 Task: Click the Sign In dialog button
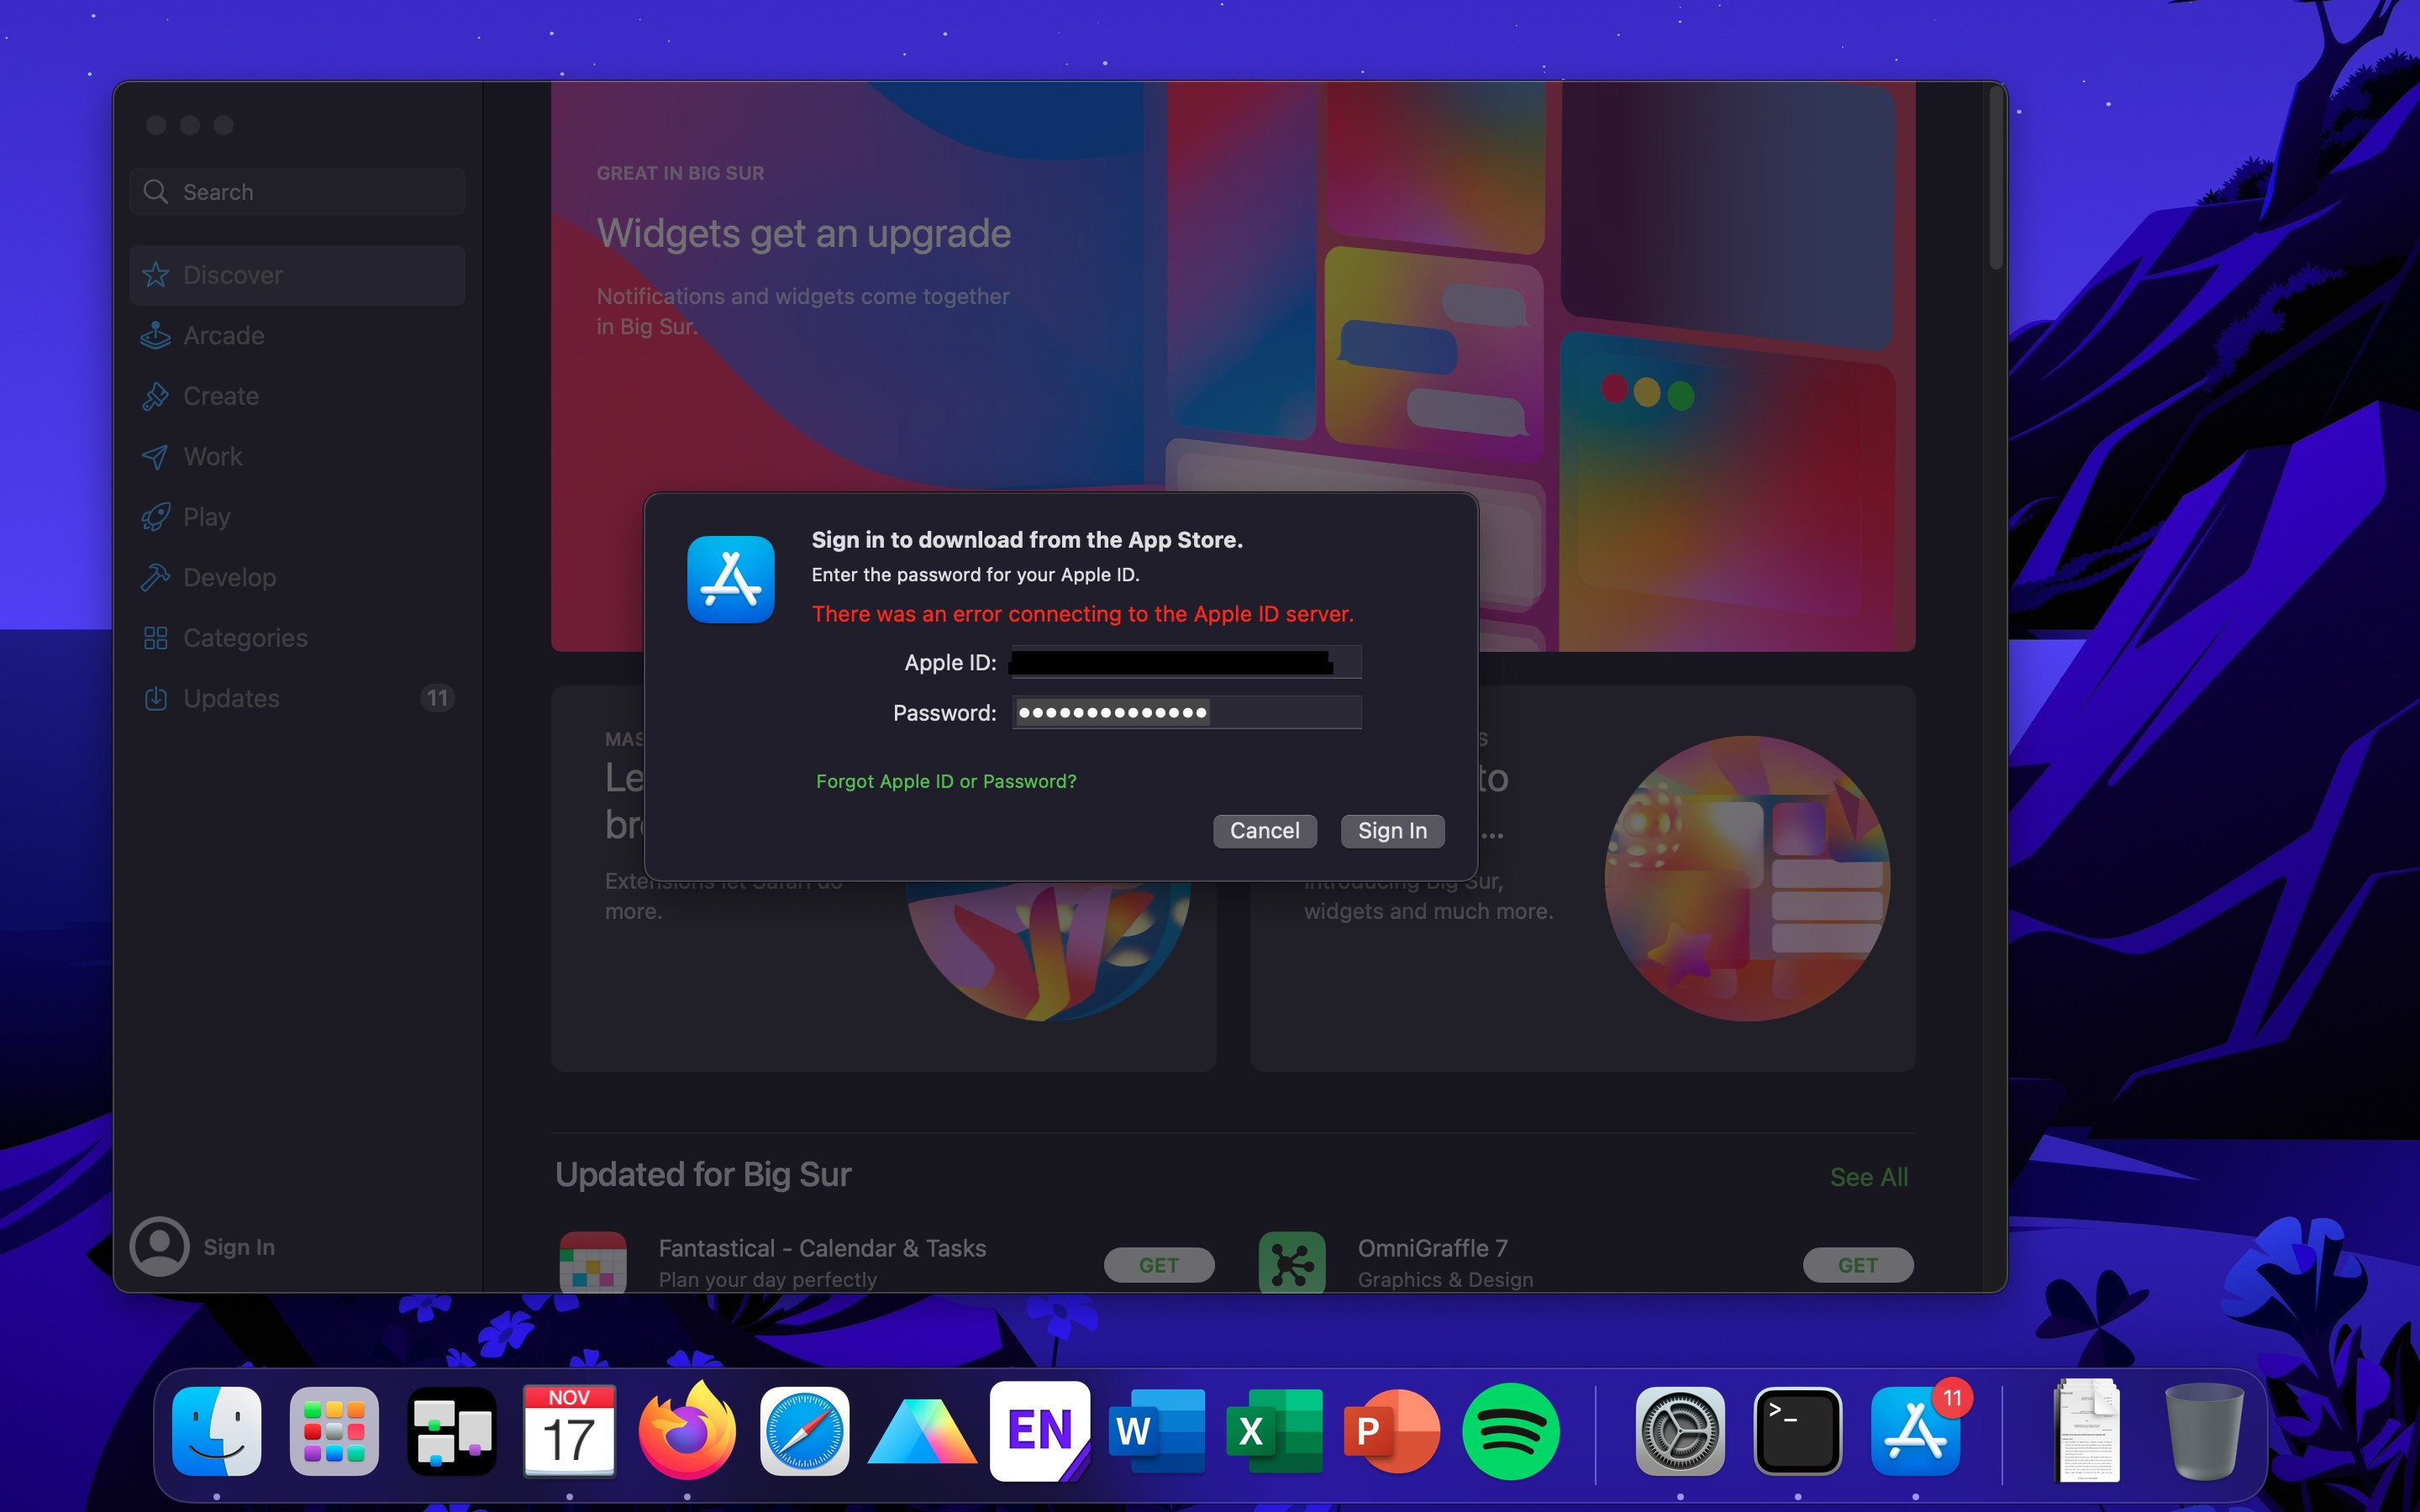click(1391, 830)
